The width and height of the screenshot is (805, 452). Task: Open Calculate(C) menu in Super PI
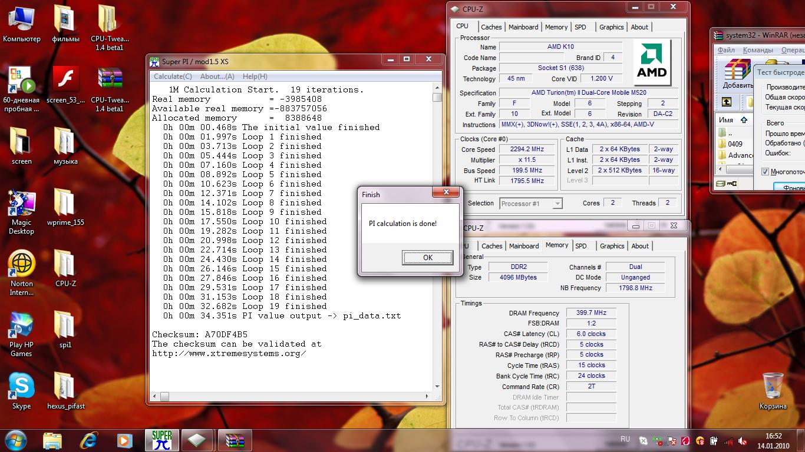[173, 77]
